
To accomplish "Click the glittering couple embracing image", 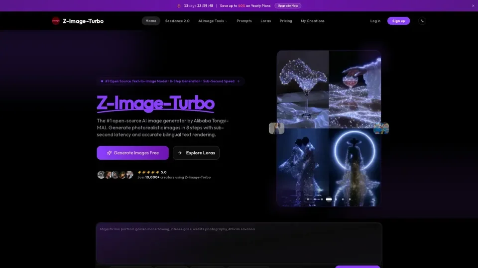I will pyautogui.click(x=303, y=167).
